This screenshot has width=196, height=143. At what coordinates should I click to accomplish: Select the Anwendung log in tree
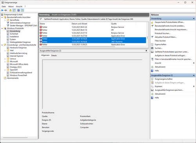[15, 31]
